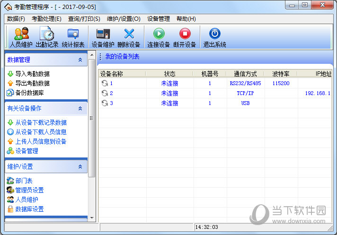Click sidebar scrollbar down arrow
The width and height of the screenshot is (337, 235).
tap(92, 218)
